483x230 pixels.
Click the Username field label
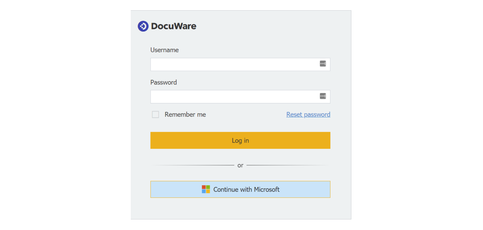pos(164,50)
